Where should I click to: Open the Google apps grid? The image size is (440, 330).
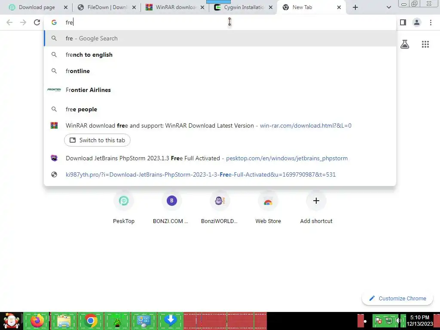[x=425, y=44]
